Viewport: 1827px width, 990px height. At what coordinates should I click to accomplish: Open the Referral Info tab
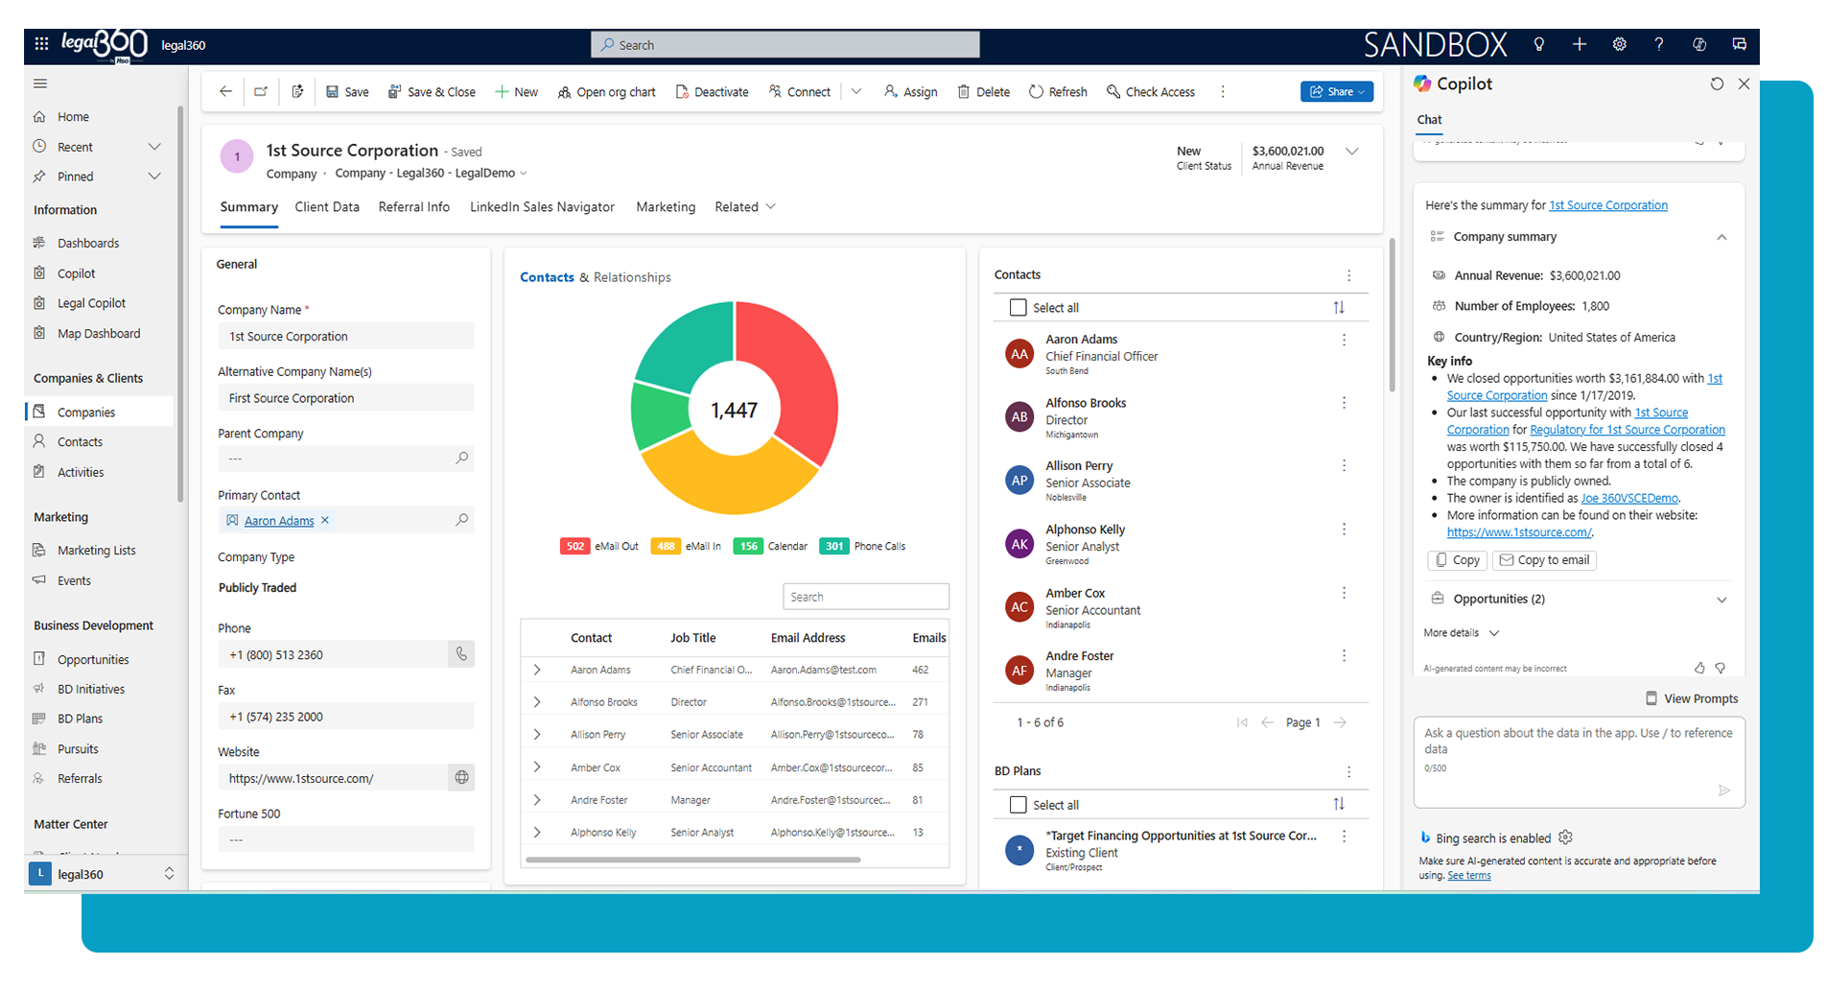[413, 207]
